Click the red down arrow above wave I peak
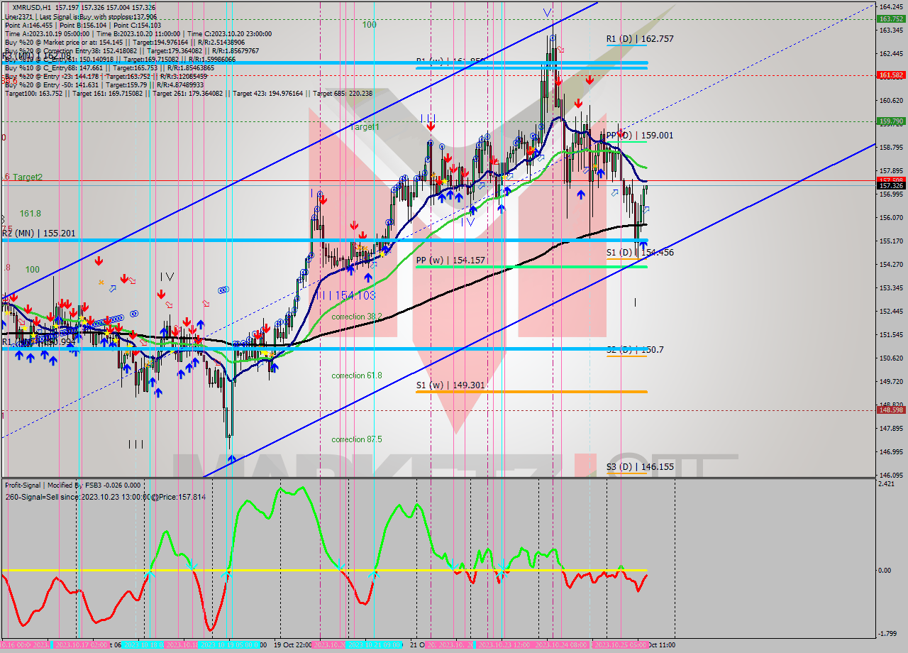Image resolution: width=908 pixels, height=653 pixels. [323, 201]
